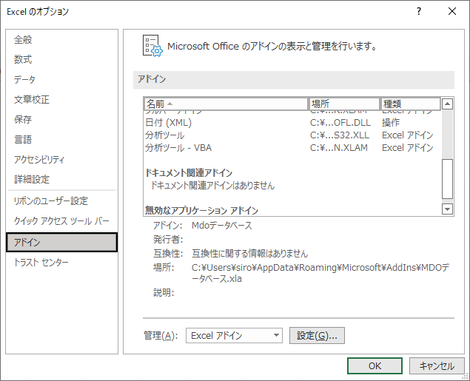Screen dimensions: 470x381
Task: Sort add-ins by the 名前 column header
Action: coord(226,104)
